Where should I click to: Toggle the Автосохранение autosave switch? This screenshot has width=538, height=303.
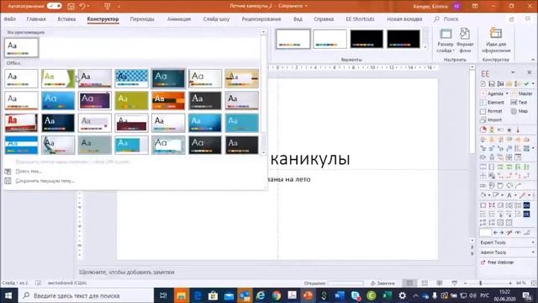(x=54, y=6)
